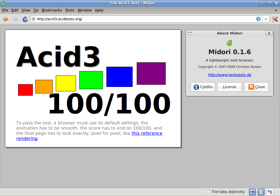This screenshot has width=280, height=196.
Task: Click the greyed Forward arrow
Action: (x=15, y=19)
